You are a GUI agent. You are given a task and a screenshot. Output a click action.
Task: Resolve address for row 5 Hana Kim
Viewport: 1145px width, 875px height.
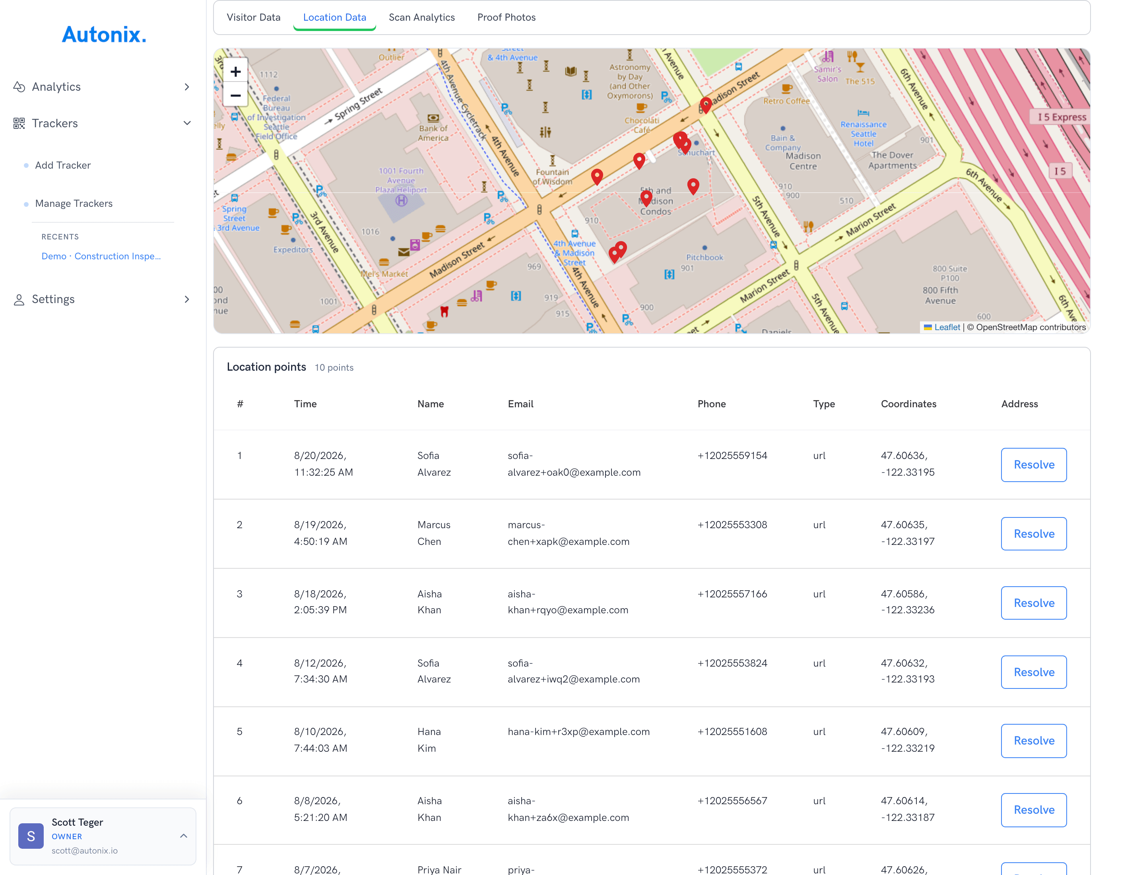pos(1034,741)
